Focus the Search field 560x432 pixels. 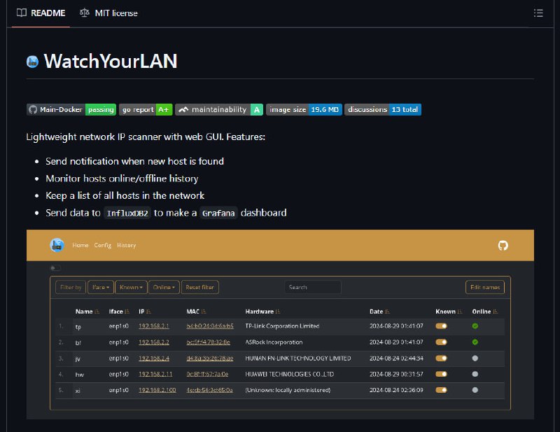click(312, 287)
